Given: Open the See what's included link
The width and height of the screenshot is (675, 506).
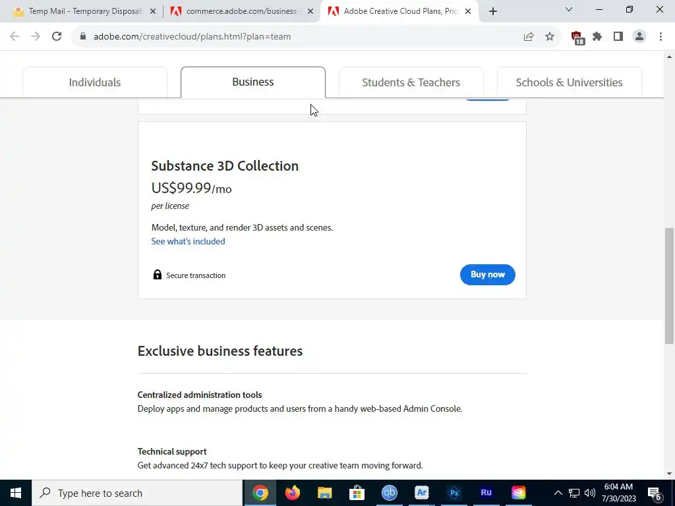Looking at the screenshot, I should (x=188, y=241).
